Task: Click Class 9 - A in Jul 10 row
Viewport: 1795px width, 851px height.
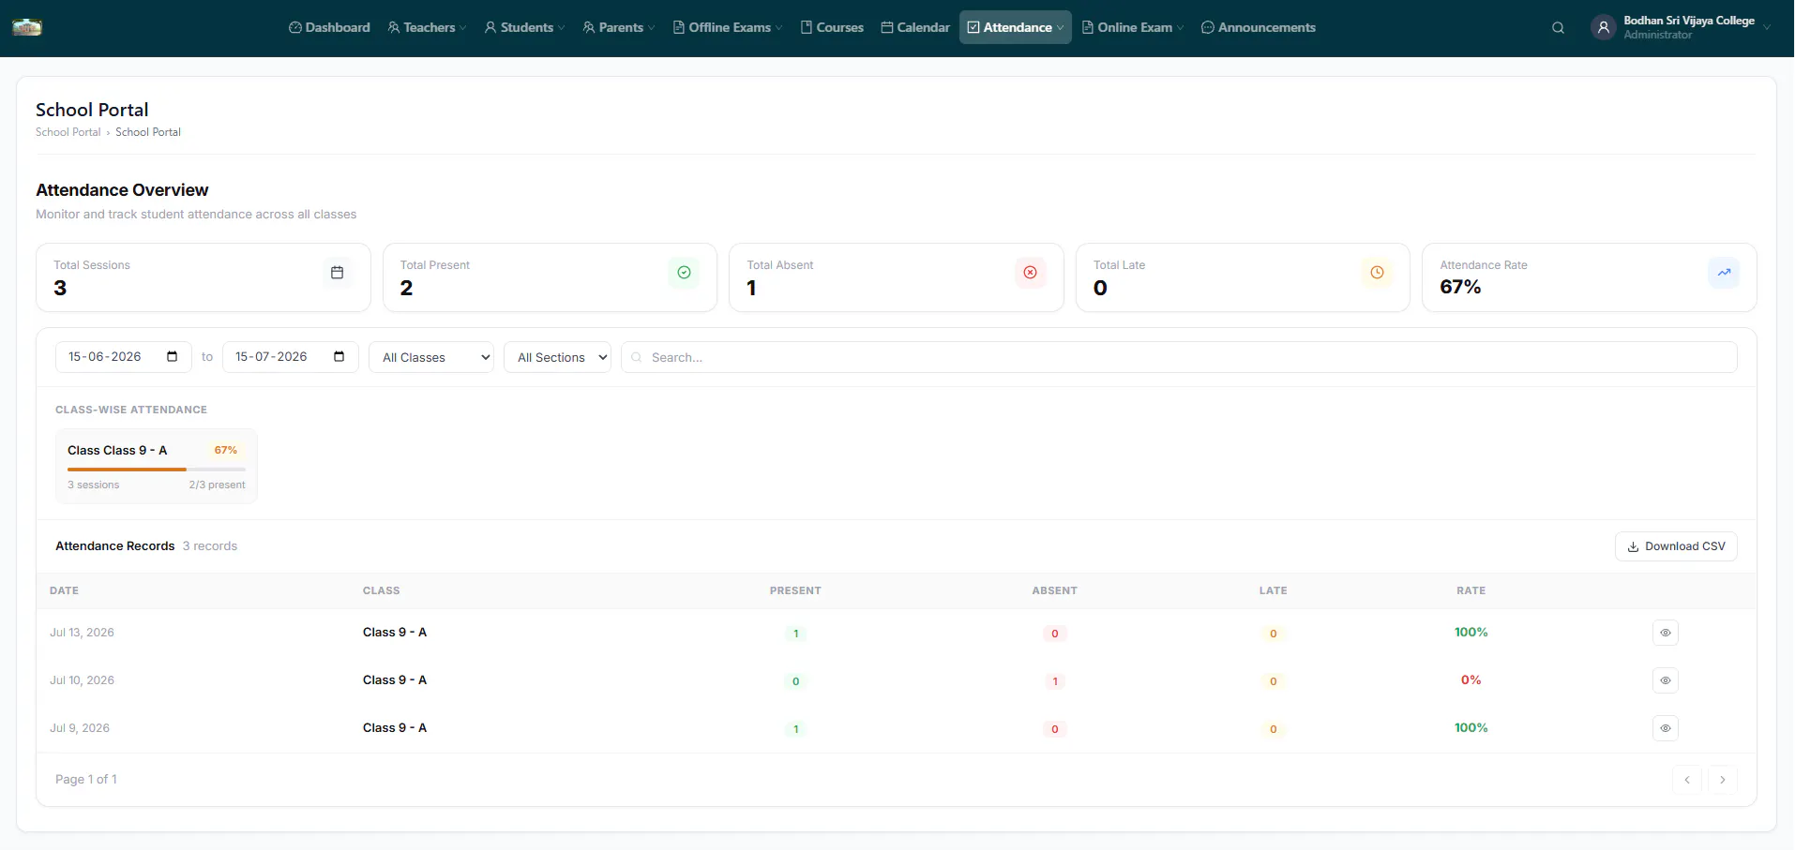Action: click(x=395, y=680)
